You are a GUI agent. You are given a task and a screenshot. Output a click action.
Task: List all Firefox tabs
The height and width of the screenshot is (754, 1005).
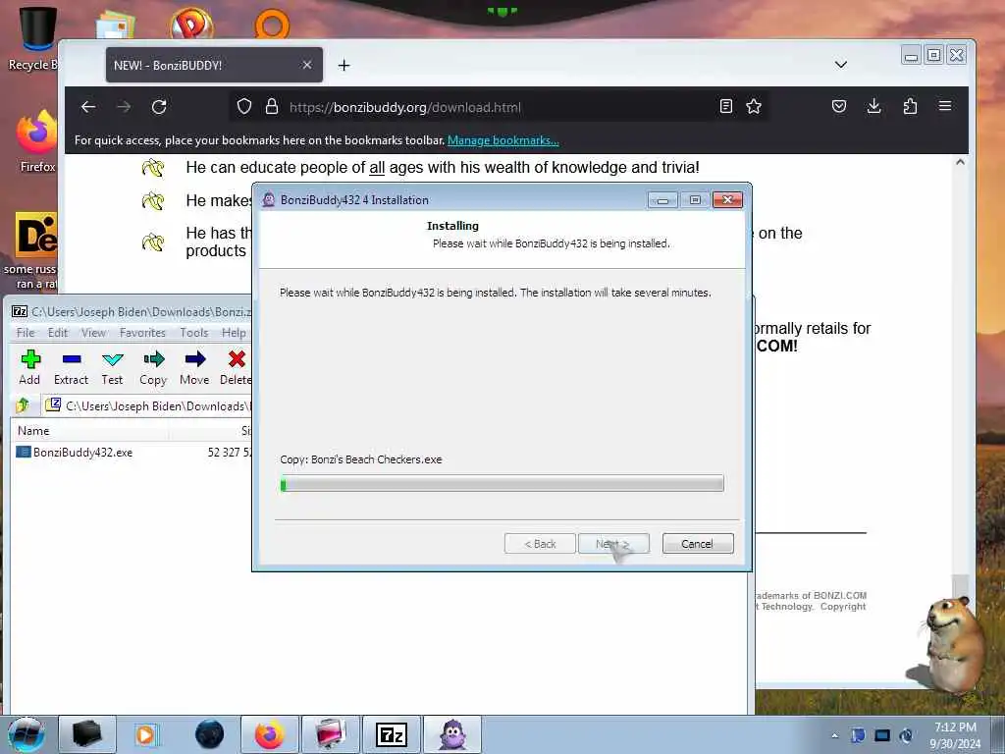click(841, 65)
